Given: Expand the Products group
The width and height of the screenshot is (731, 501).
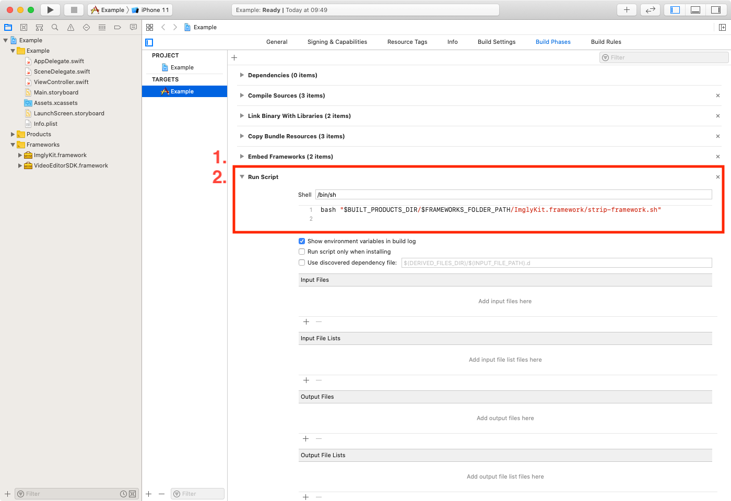Looking at the screenshot, I should tap(13, 134).
